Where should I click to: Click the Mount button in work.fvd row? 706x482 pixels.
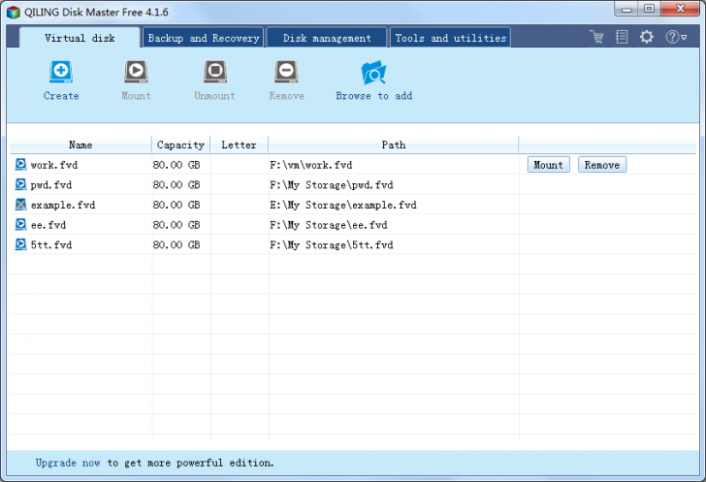tap(549, 165)
